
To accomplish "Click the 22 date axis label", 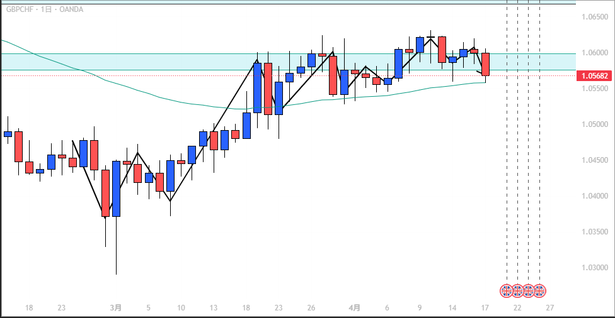I will [517, 308].
